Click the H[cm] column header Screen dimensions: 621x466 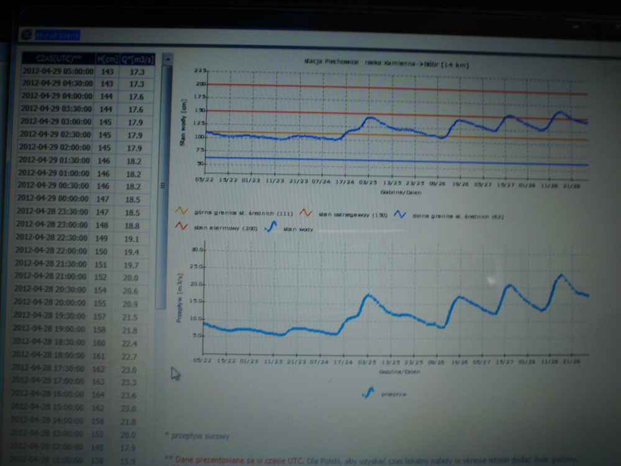[107, 59]
